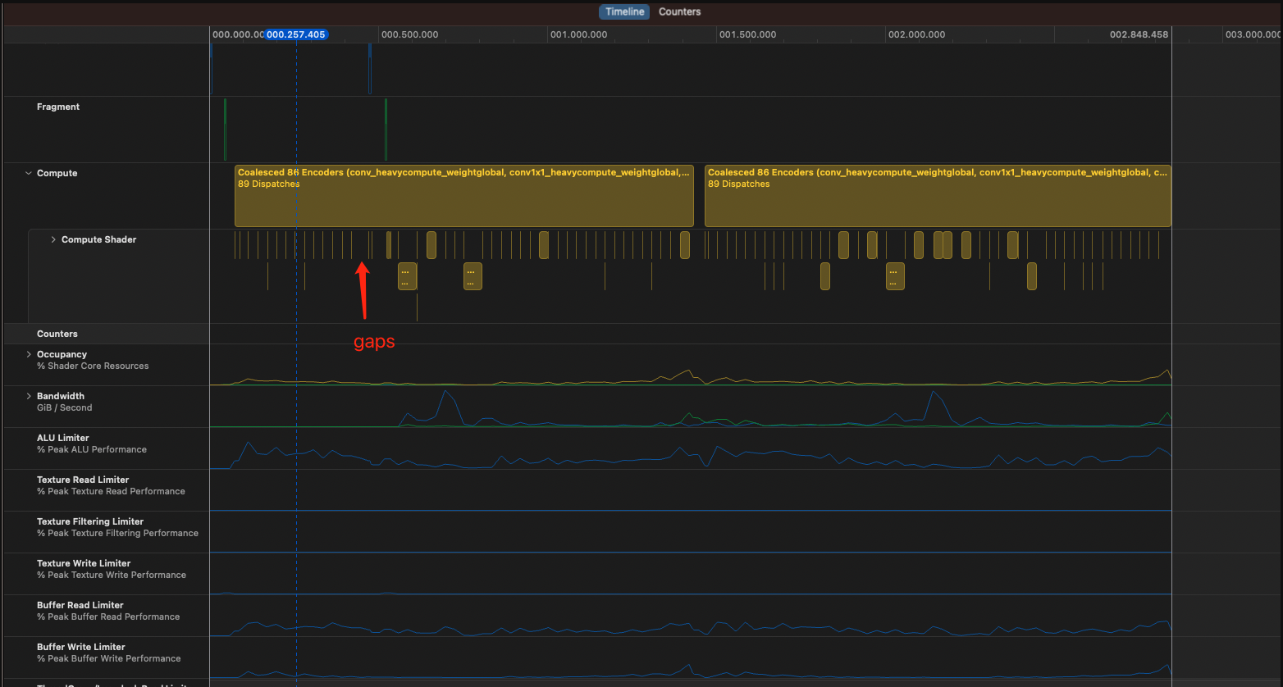Expand the Bandwidth counter row
This screenshot has width=1283, height=687.
[x=29, y=396]
